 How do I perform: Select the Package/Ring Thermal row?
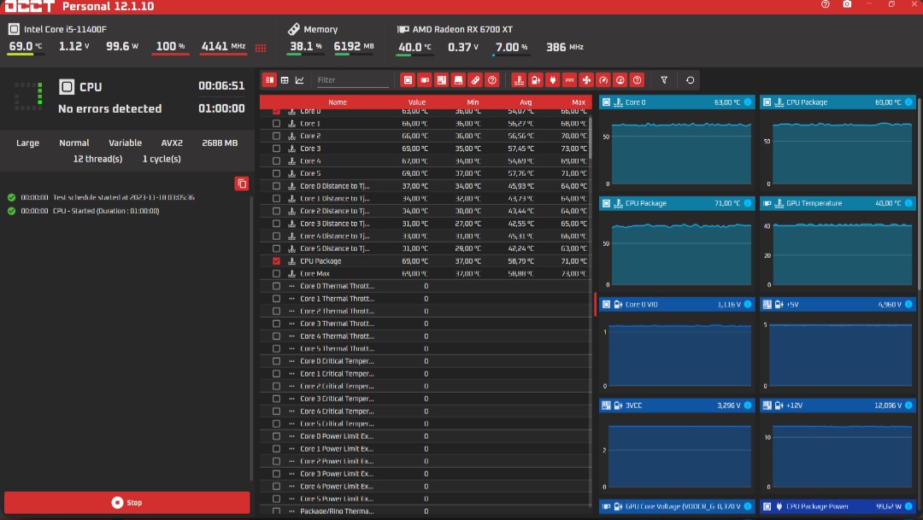coord(425,511)
